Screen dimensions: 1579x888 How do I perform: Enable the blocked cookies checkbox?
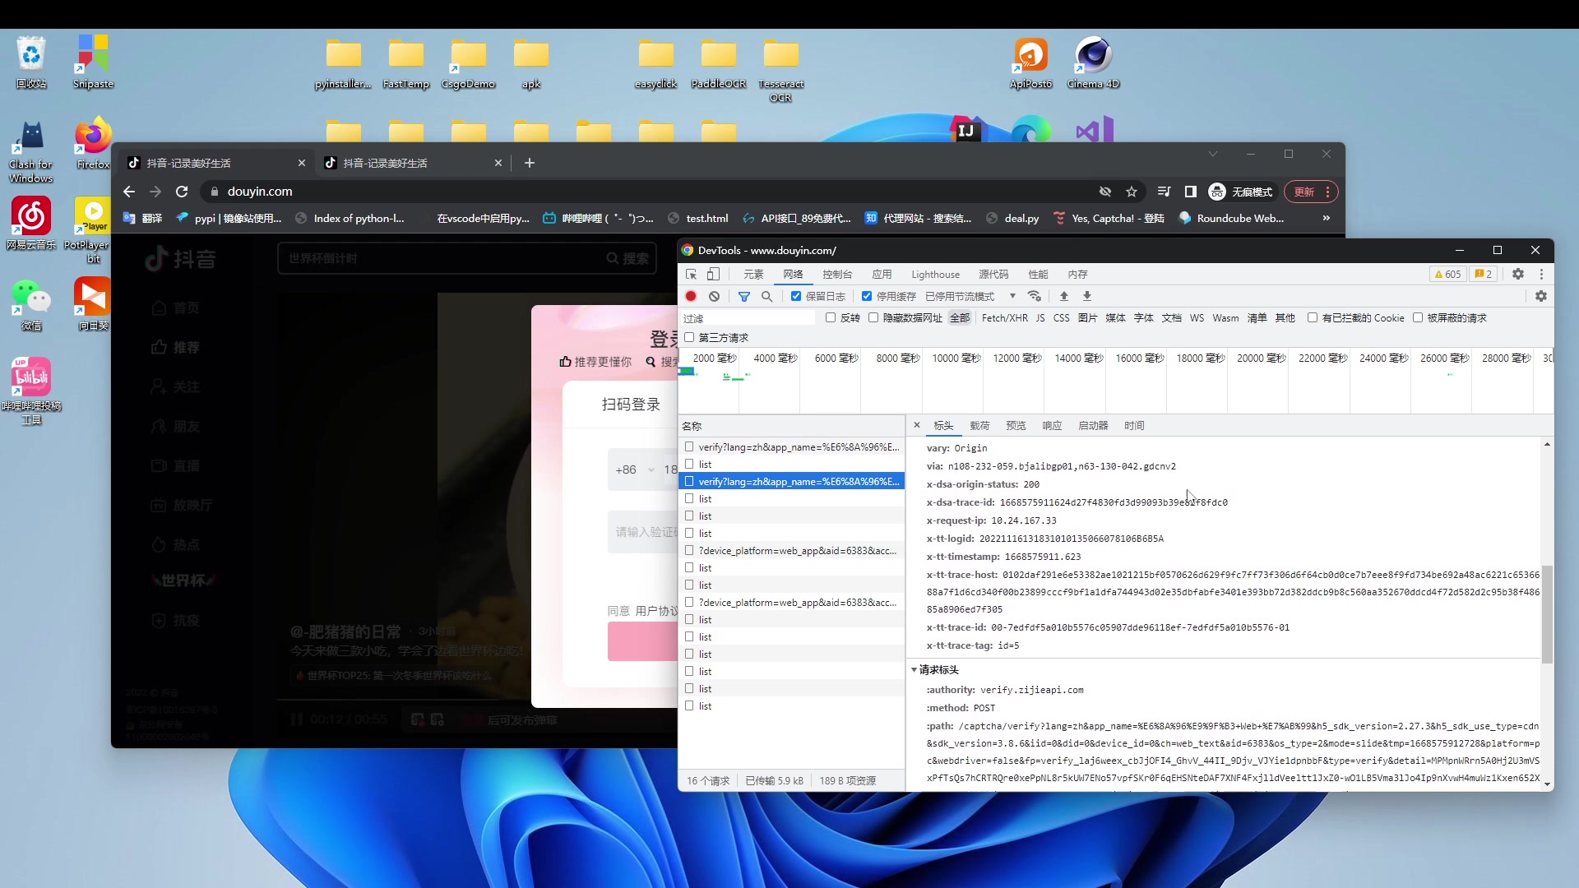click(x=1313, y=317)
